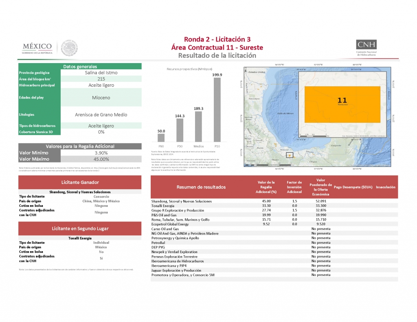This screenshot has height=322, width=417.
Task: Click the Licitante en Segundo Lugar header
Action: click(80, 229)
